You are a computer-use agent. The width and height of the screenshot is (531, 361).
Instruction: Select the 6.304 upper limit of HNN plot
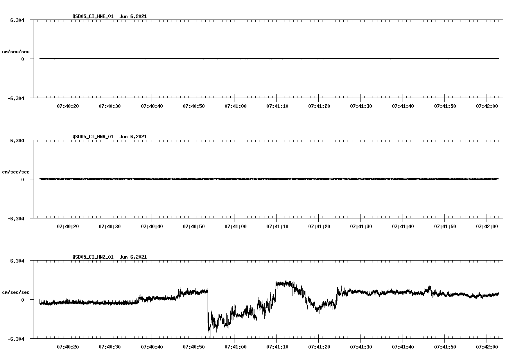pyautogui.click(x=17, y=140)
